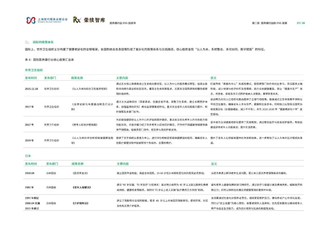Click 发布时间 header in WHO table
Image resolution: width=330 pixels, height=233 pixels.
point(31,78)
